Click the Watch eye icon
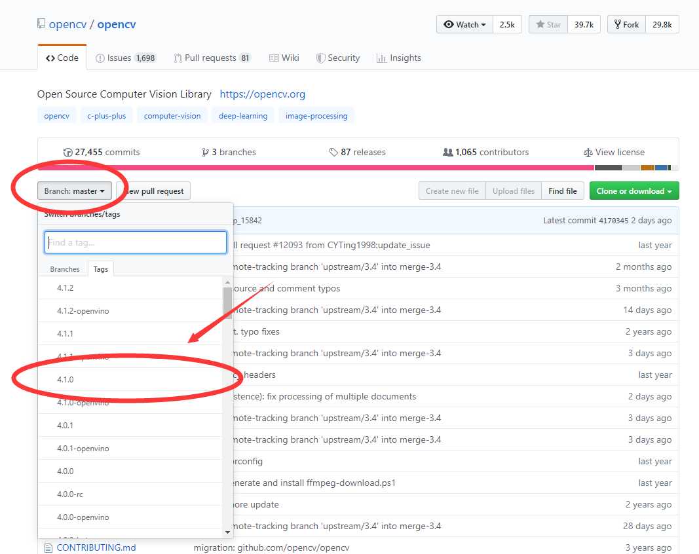Viewport: 699px width, 554px height. [x=449, y=24]
